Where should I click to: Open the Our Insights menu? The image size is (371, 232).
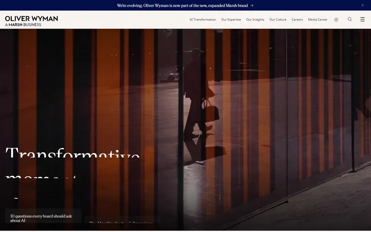tap(255, 20)
